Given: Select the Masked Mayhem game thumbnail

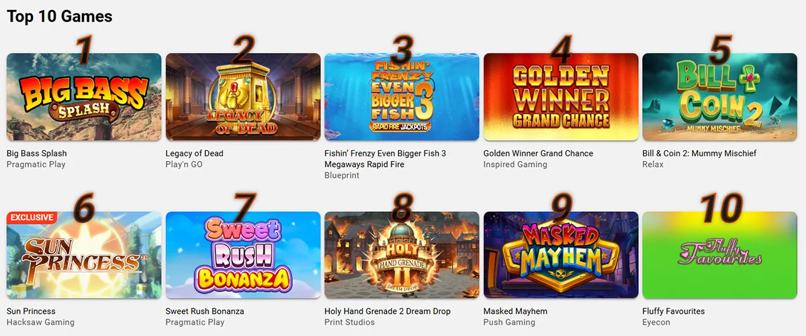Looking at the screenshot, I should 561,255.
